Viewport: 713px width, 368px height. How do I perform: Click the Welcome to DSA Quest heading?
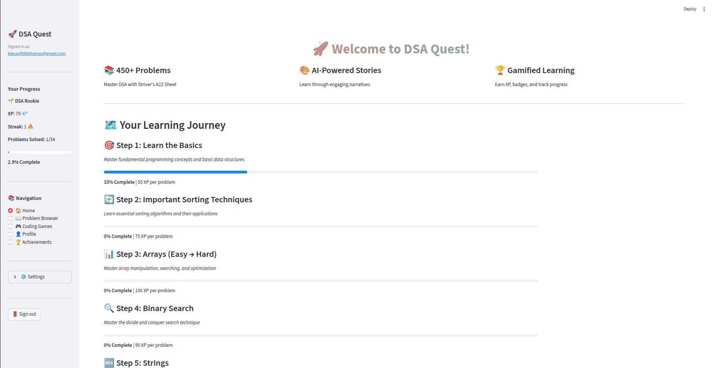[400, 49]
